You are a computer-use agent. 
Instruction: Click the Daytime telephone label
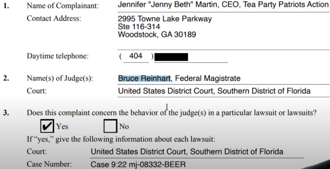coord(57,56)
